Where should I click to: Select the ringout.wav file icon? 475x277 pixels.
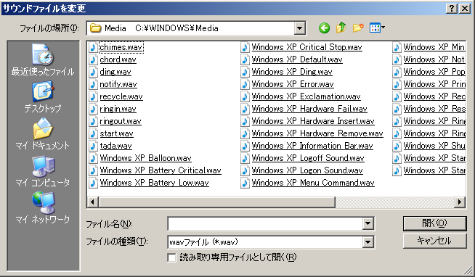pyautogui.click(x=93, y=121)
